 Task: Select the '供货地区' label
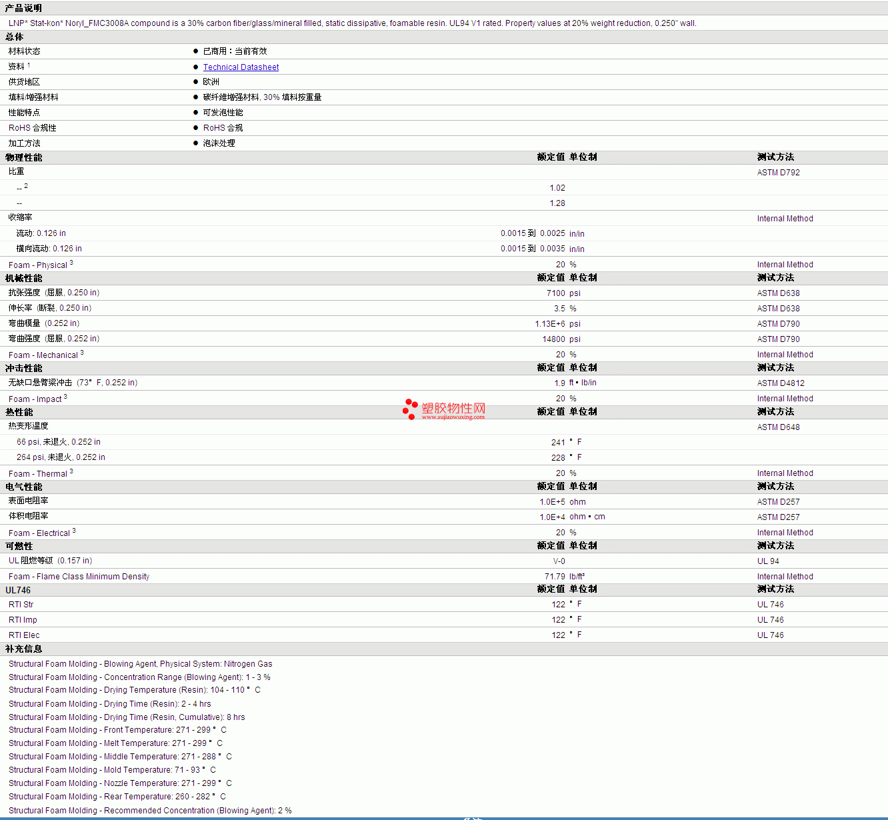(x=25, y=82)
